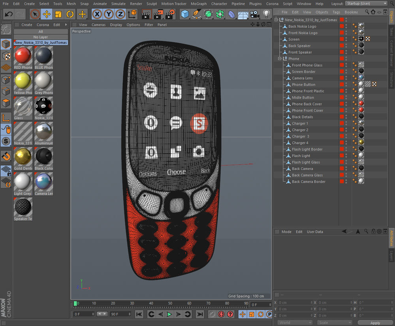Select Texture mode checkered cube icon

click(6, 56)
